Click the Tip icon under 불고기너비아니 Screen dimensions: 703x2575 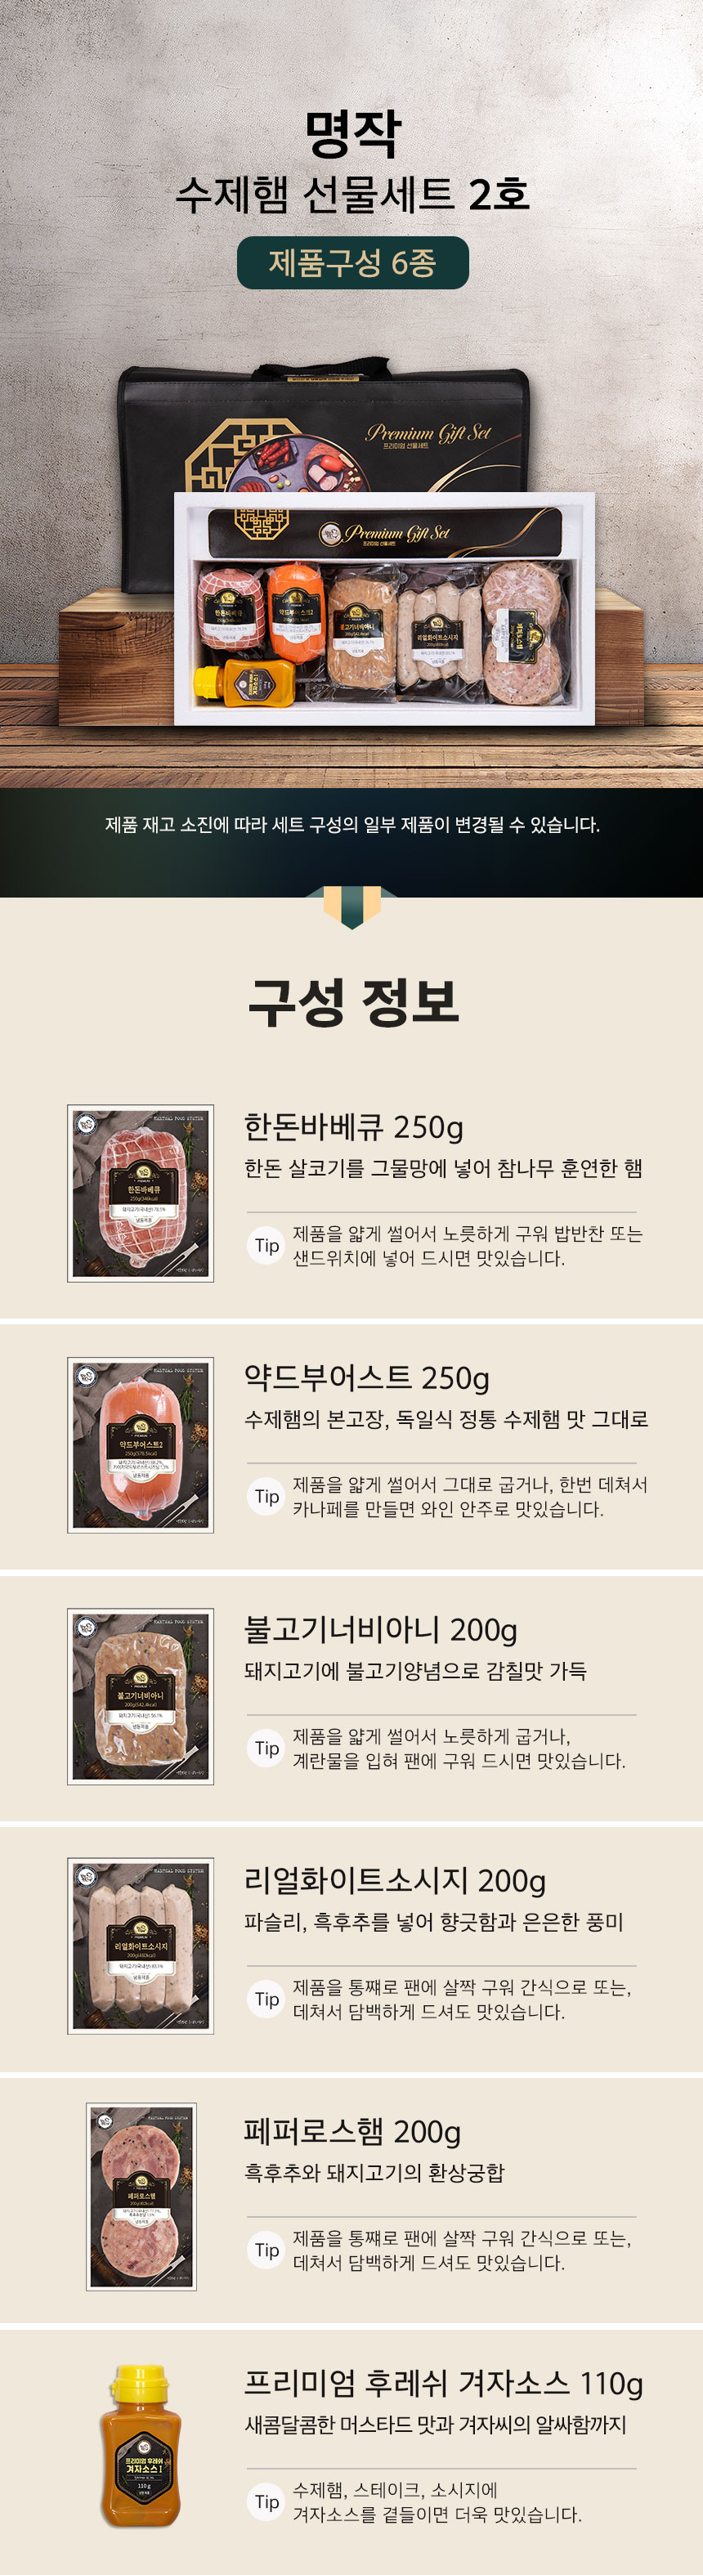tap(266, 1749)
